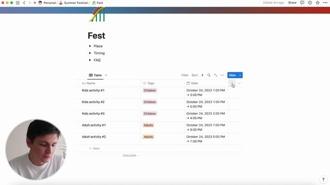
Task: Edit date of Adult activity #2
Action: pos(206,139)
